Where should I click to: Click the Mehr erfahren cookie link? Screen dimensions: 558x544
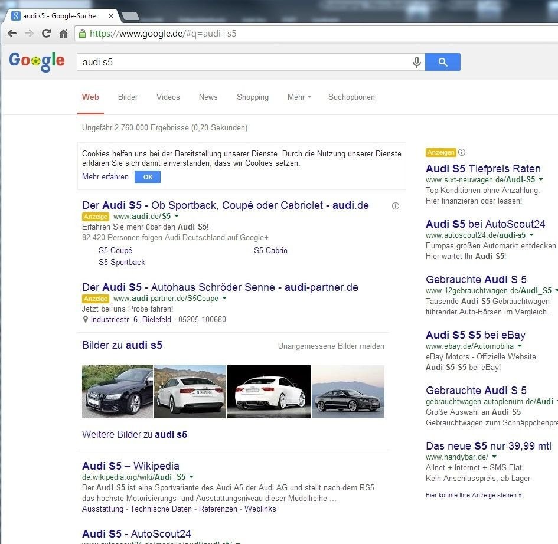pos(105,176)
